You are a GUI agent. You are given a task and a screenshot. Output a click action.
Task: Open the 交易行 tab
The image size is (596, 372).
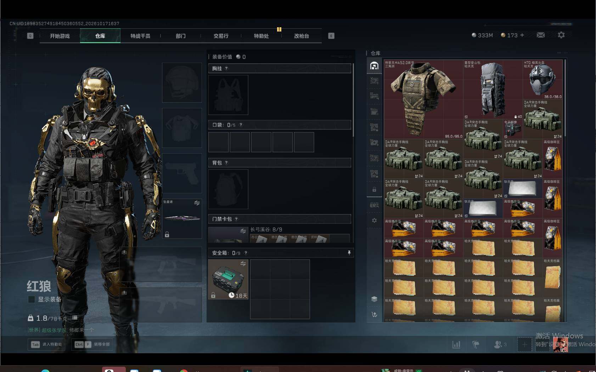[x=221, y=36]
